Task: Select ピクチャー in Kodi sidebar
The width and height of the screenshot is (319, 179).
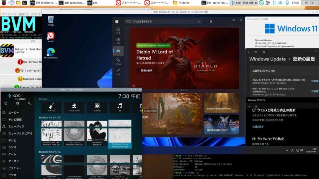Action: click(x=15, y=168)
